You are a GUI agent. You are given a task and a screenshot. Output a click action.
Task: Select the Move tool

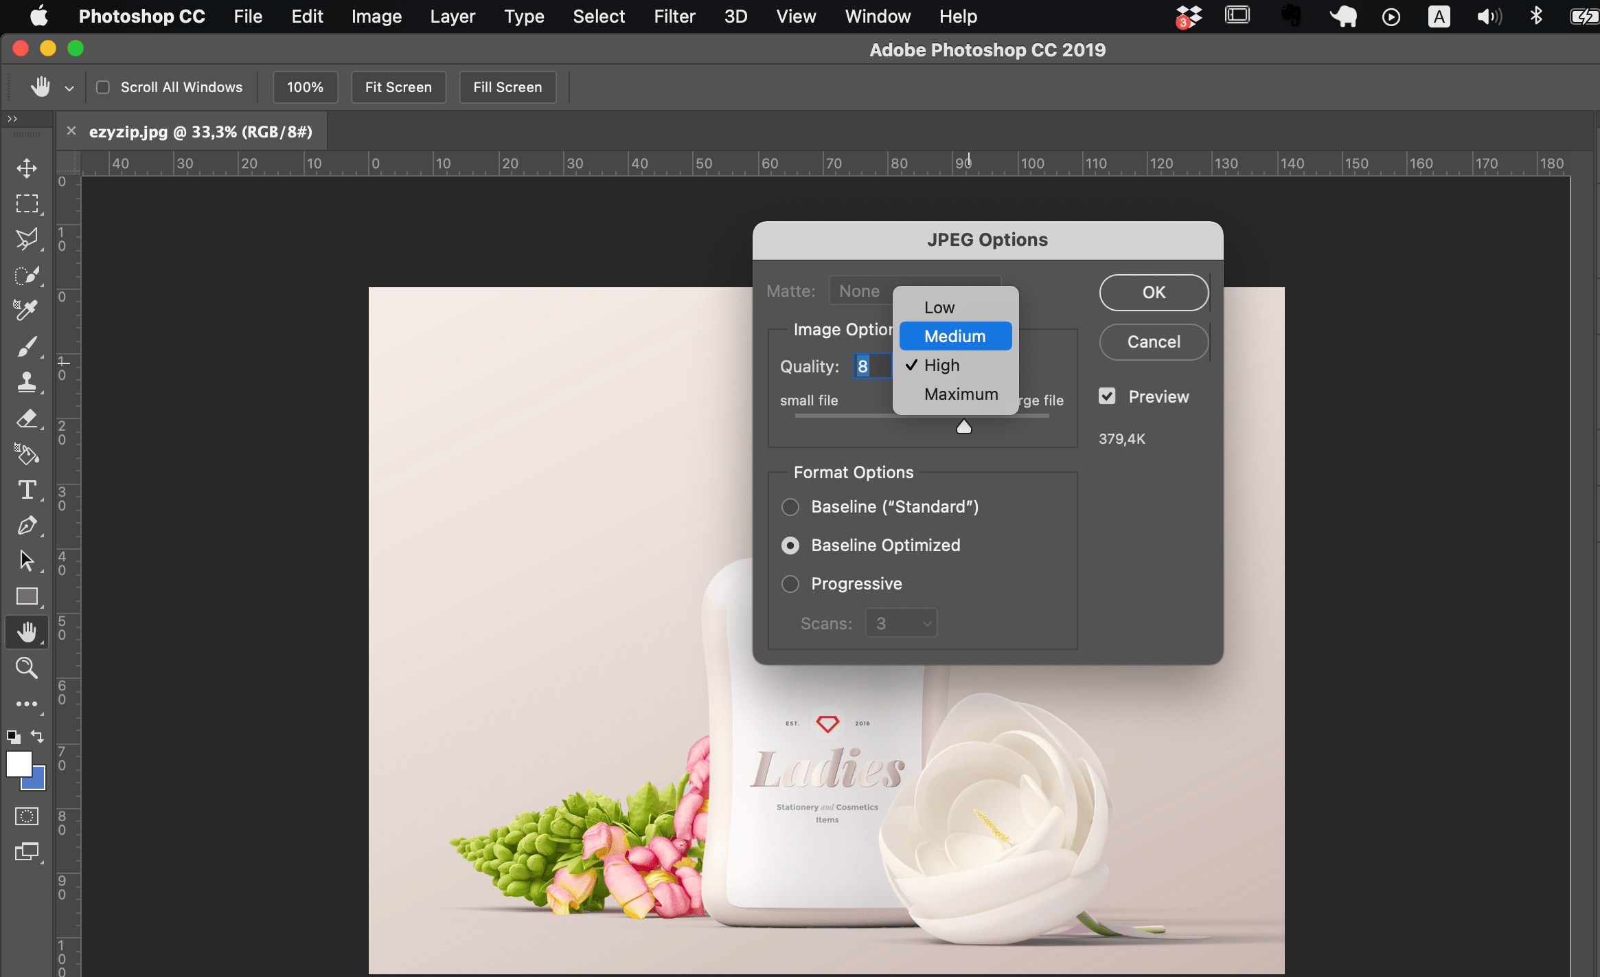click(27, 168)
